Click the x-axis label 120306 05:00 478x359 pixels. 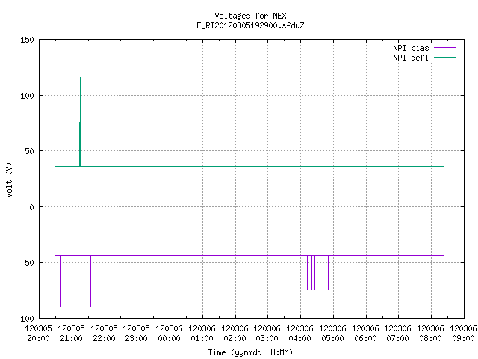click(333, 334)
